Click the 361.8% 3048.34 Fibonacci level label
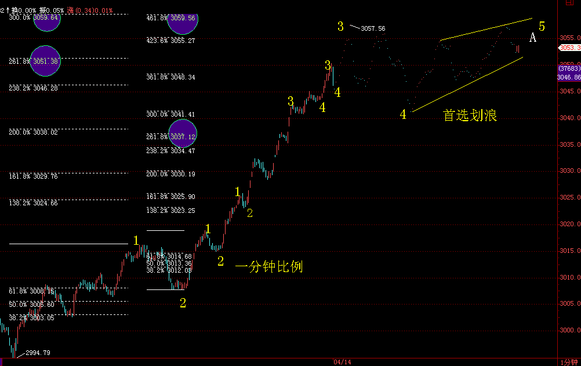Viewport: 581px width, 366px height. (x=170, y=77)
